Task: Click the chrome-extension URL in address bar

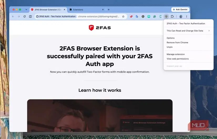Action: click(99, 17)
